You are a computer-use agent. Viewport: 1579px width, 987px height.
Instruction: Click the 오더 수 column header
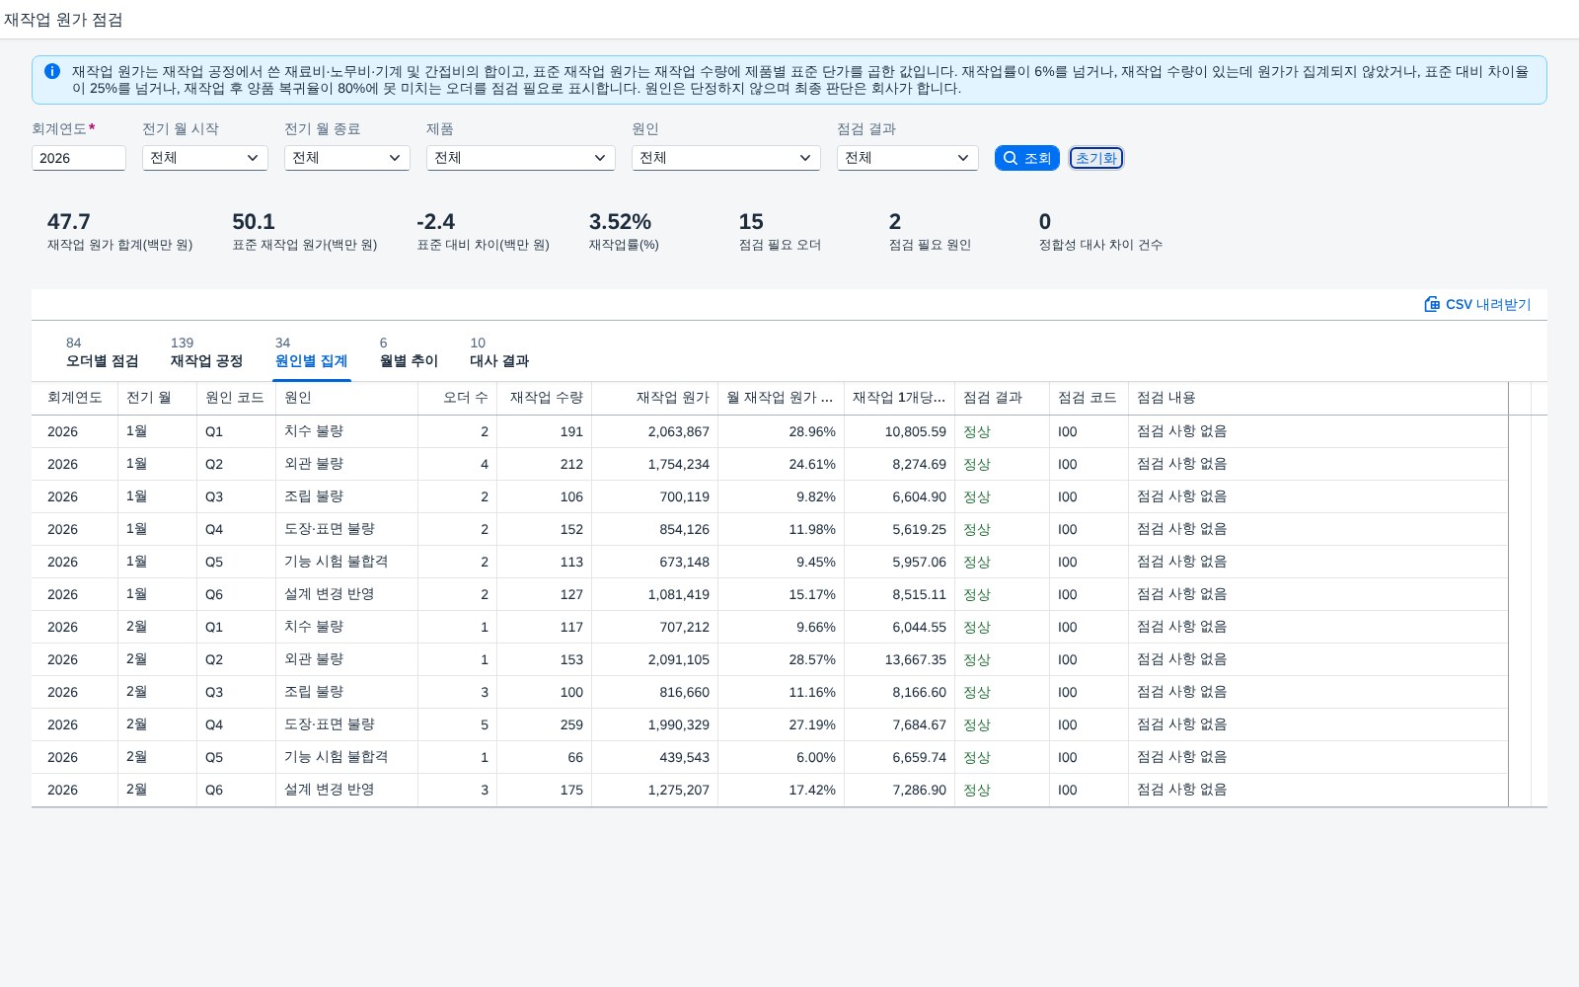point(458,398)
